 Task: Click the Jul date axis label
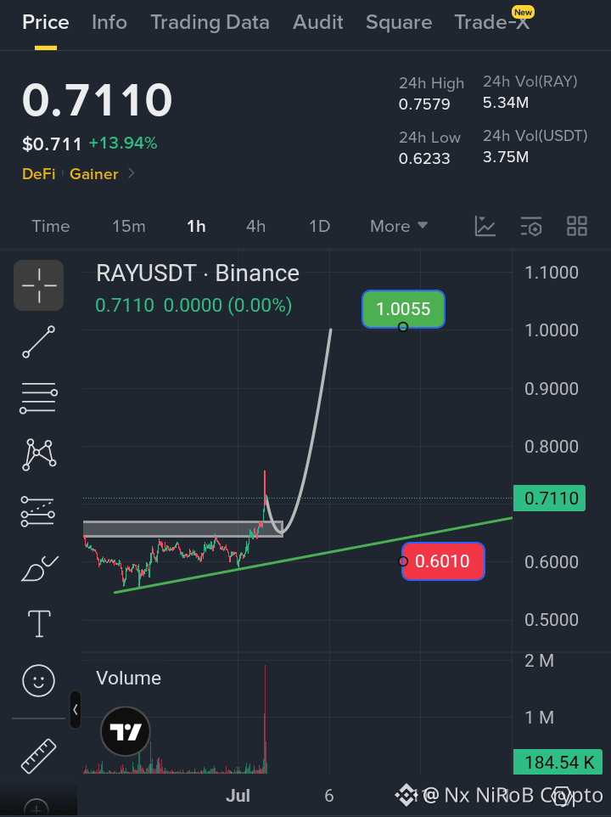pos(238,796)
